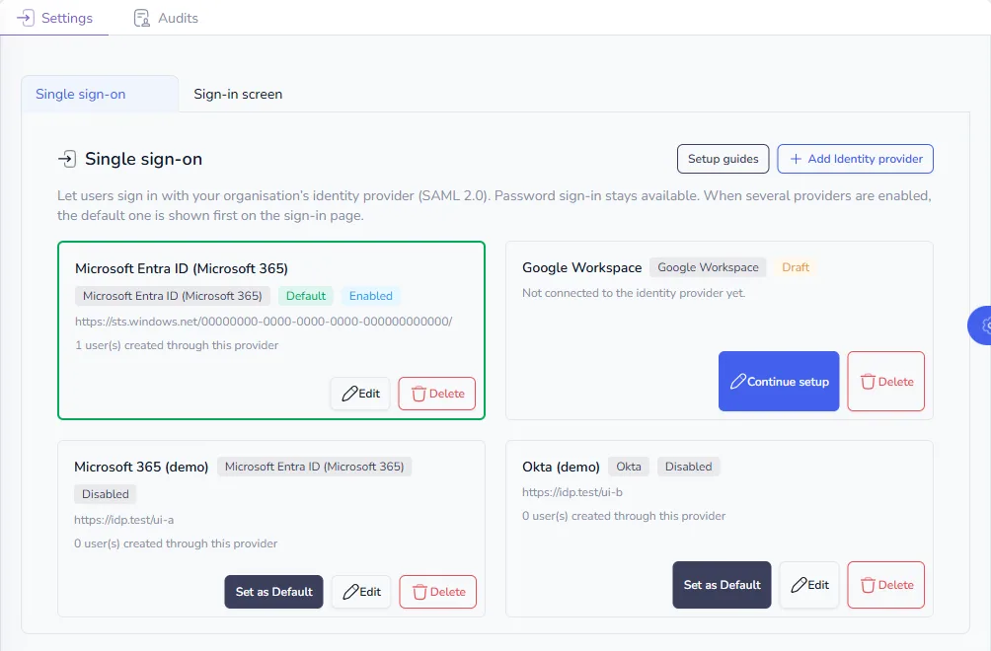Click type badge on Microsoft 365 (demo) card
This screenshot has height=651, width=991.
[x=314, y=467]
